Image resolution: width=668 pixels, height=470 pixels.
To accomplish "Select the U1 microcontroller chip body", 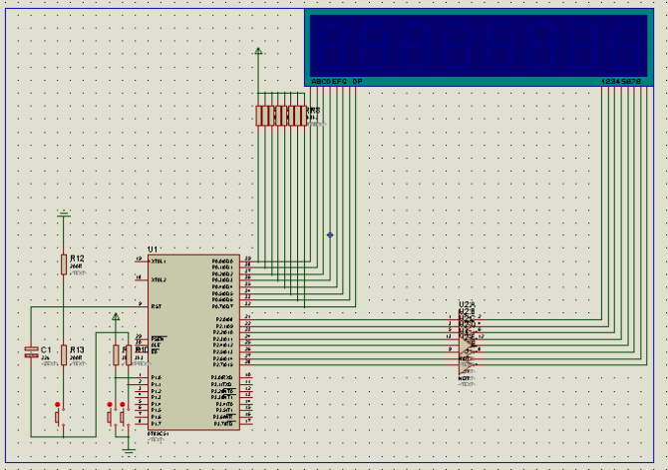I will 191,339.
